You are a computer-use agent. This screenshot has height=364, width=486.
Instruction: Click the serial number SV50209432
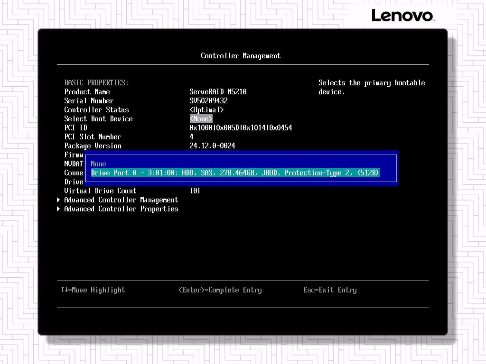tap(208, 101)
